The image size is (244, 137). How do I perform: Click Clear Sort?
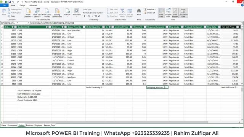click(112, 16)
